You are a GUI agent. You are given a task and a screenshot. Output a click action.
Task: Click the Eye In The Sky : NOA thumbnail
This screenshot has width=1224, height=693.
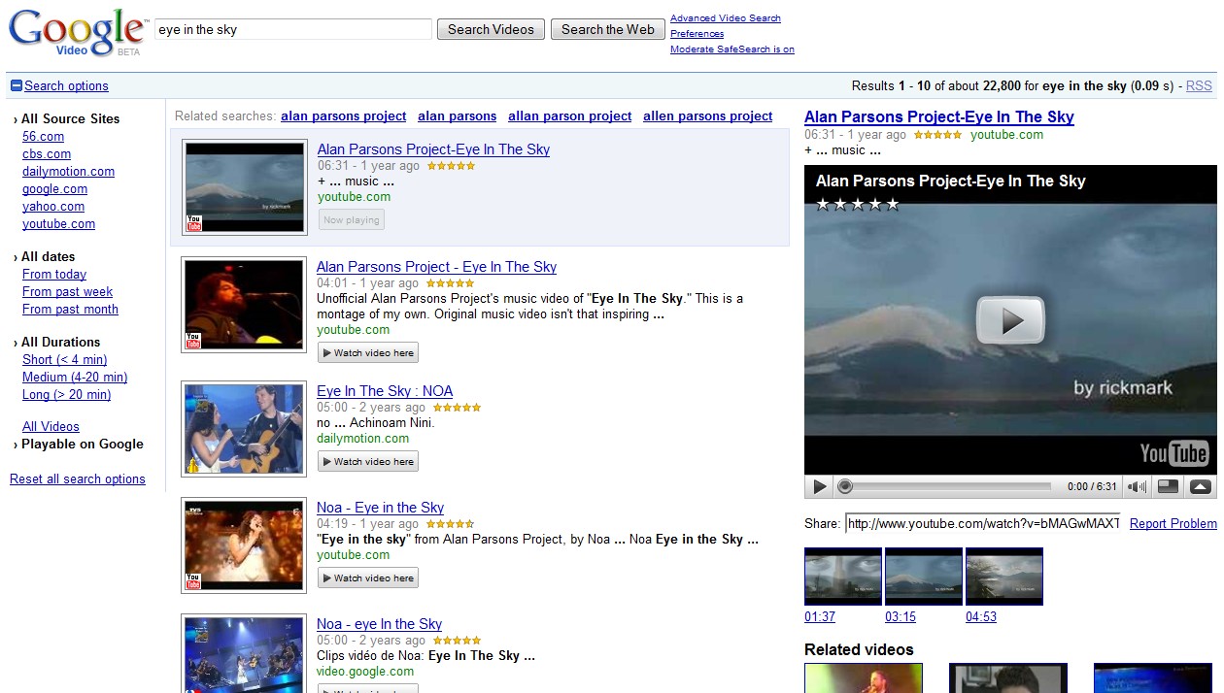(x=244, y=428)
